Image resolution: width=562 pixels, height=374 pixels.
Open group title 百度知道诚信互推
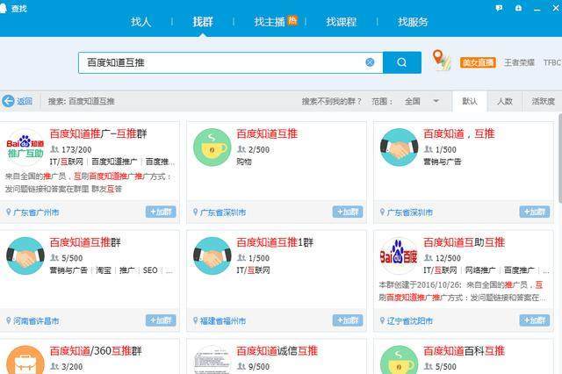coord(277,350)
